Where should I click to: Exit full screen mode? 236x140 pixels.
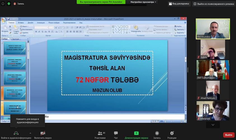point(213,4)
